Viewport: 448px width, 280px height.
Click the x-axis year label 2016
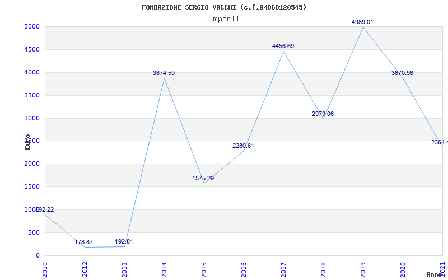[244, 269]
